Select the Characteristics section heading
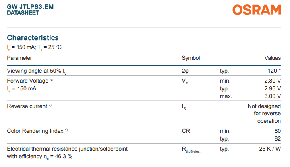290x167 pixels. point(33,38)
